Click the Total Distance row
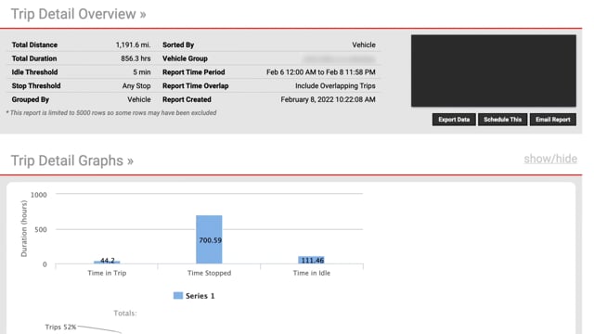The image size is (594, 334). coord(81,45)
